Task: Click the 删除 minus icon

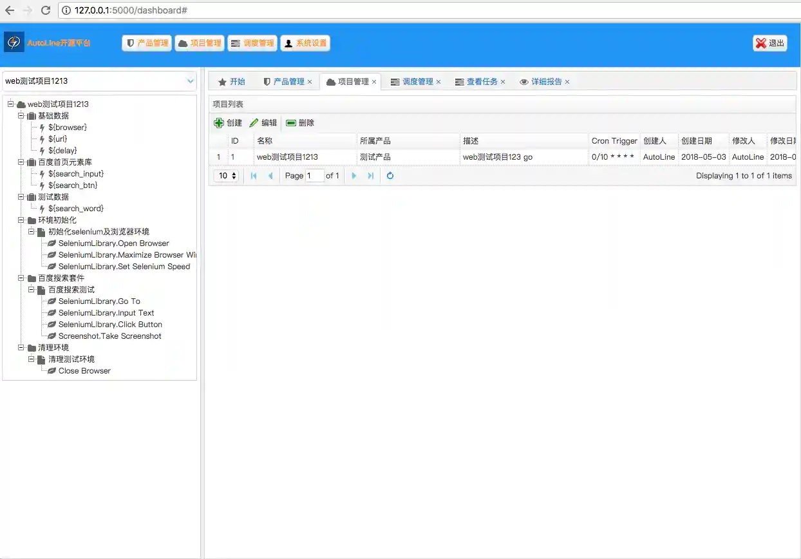Action: coord(291,123)
